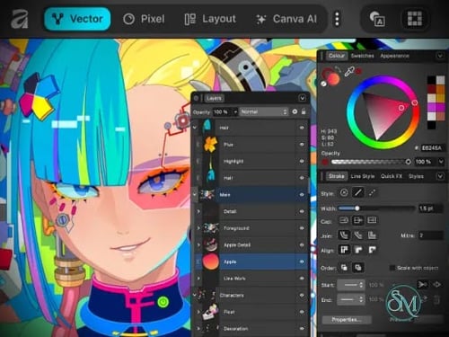This screenshot has height=337, width=449.
Task: Toggle visibility of the Main layer
Action: (302, 195)
